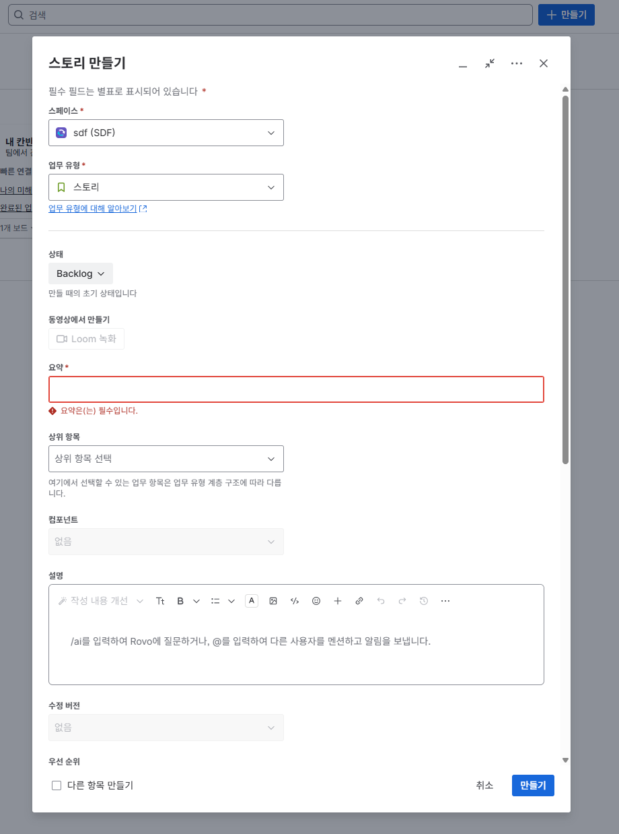
Task: Minimize the story creation dialog
Action: pos(463,63)
